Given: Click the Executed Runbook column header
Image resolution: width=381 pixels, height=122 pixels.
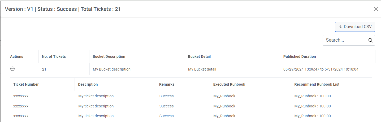Looking at the screenshot, I should pos(229,84).
